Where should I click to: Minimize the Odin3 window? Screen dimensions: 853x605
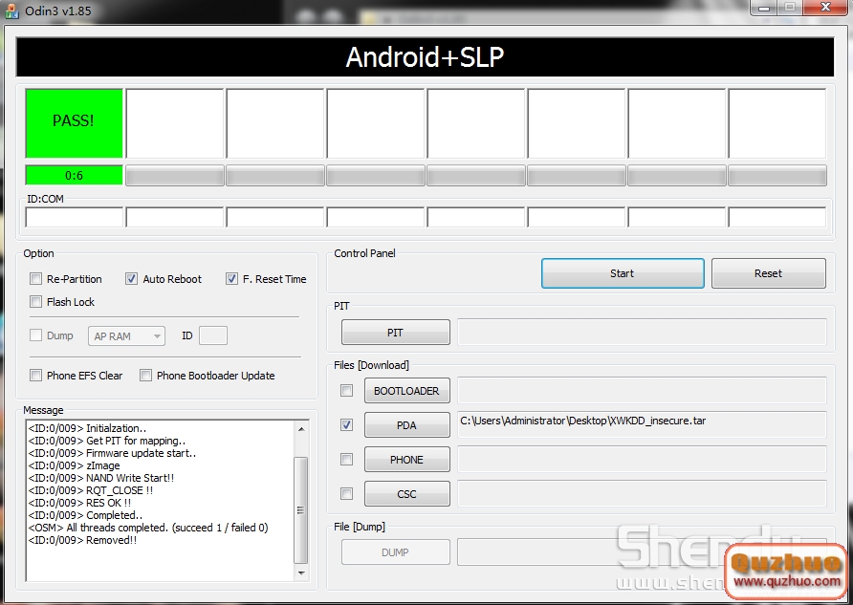(764, 8)
